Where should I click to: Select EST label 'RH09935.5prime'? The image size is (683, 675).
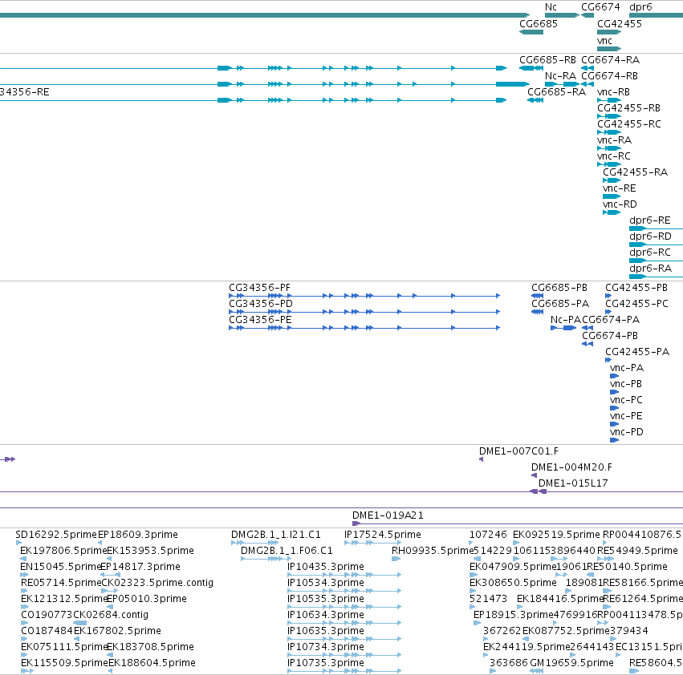(433, 551)
